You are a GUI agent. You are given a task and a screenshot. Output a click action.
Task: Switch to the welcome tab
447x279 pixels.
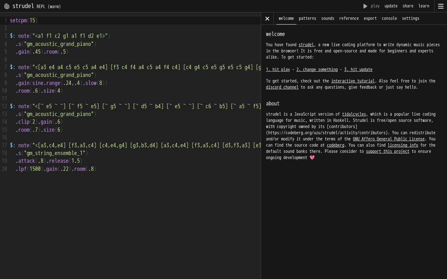coord(286,19)
